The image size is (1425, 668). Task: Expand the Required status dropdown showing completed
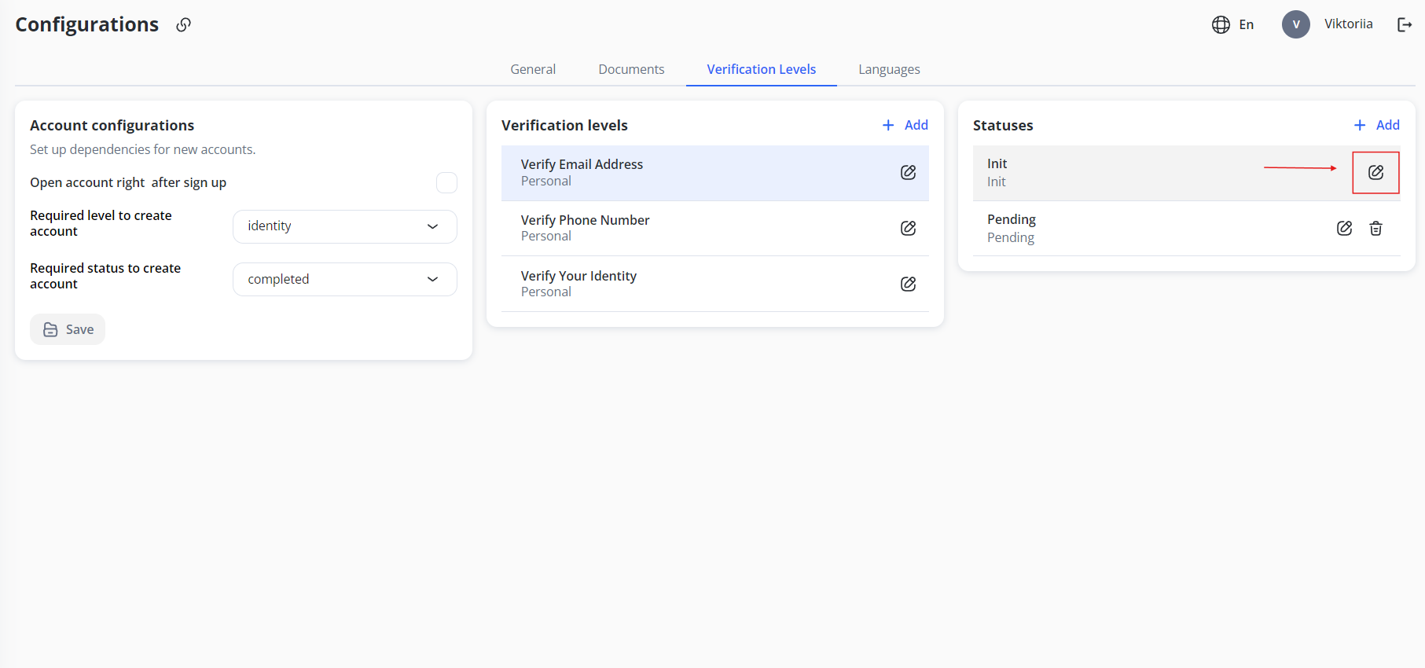coord(344,279)
